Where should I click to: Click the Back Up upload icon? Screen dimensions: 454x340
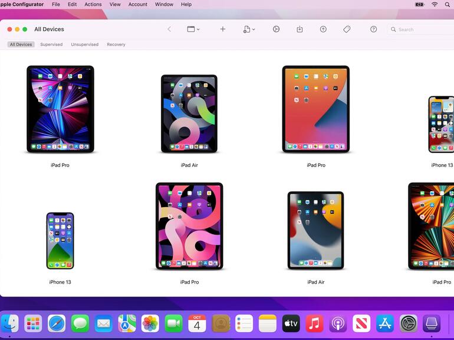point(323,29)
